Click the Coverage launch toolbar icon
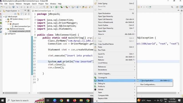The height and width of the screenshot is (103, 183). click(61, 7)
